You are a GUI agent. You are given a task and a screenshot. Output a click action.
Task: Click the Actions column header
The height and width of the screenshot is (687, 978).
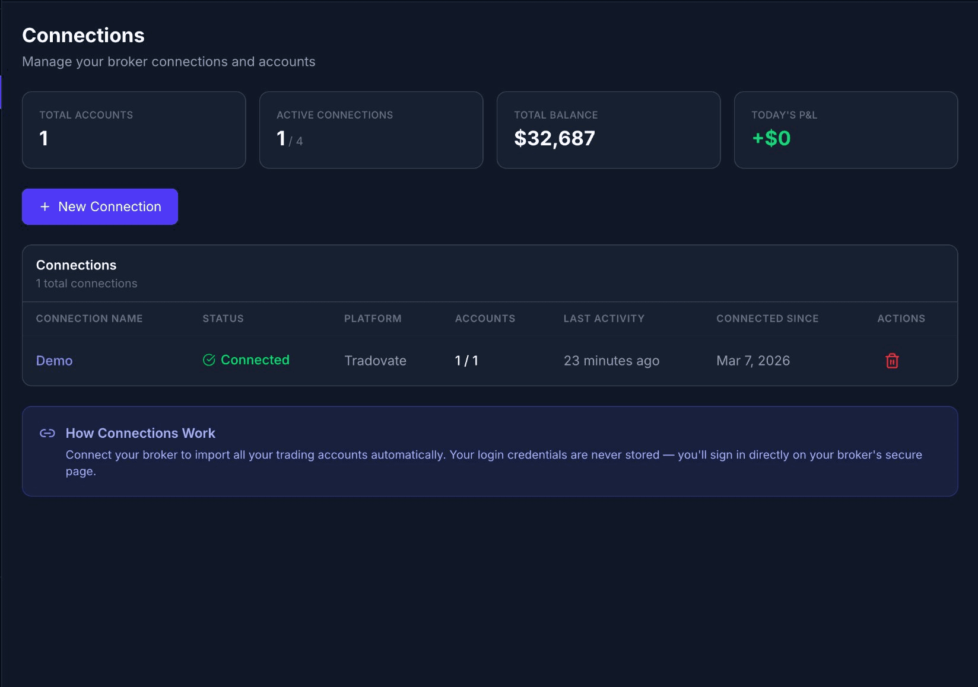[901, 319]
